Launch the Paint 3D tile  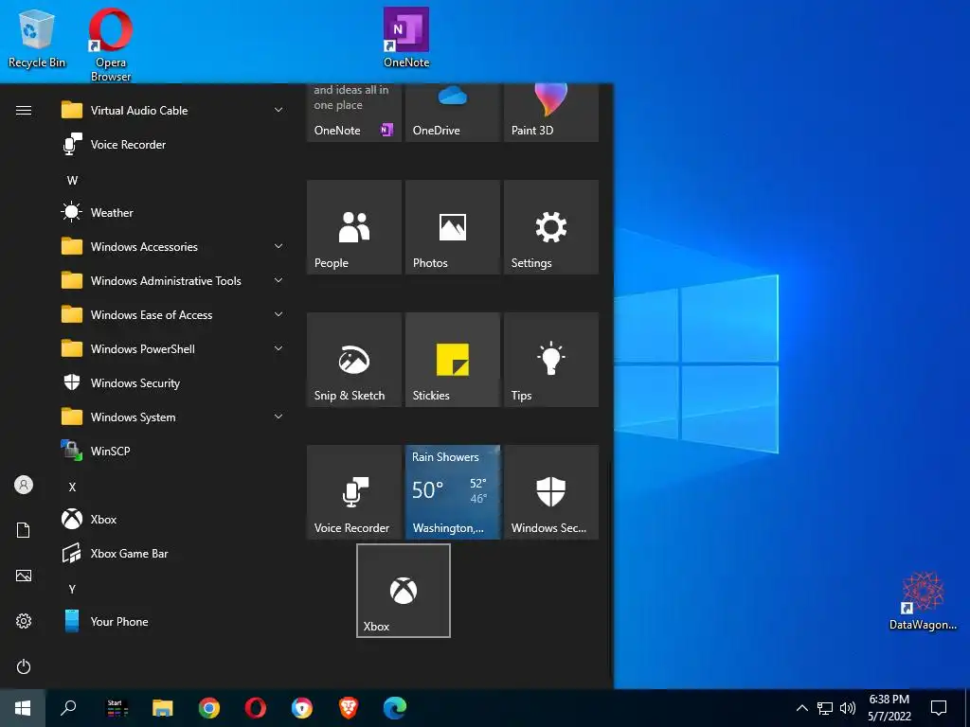(x=551, y=114)
